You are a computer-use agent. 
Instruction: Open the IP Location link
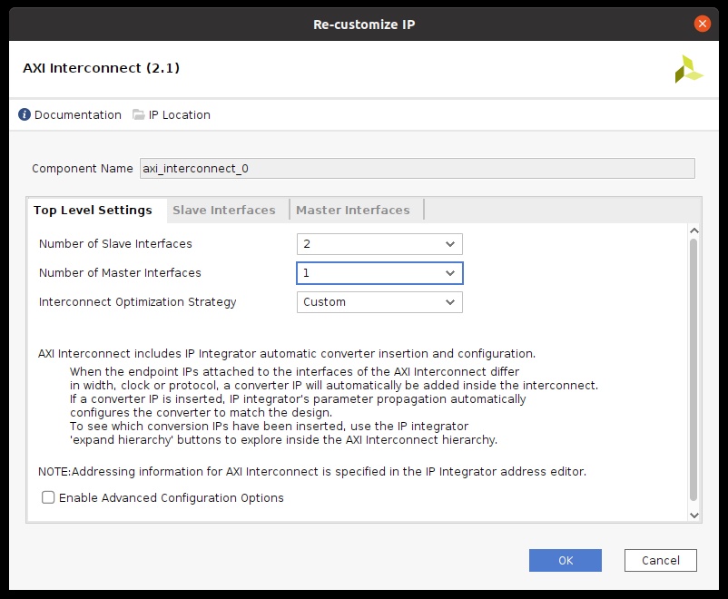[179, 114]
